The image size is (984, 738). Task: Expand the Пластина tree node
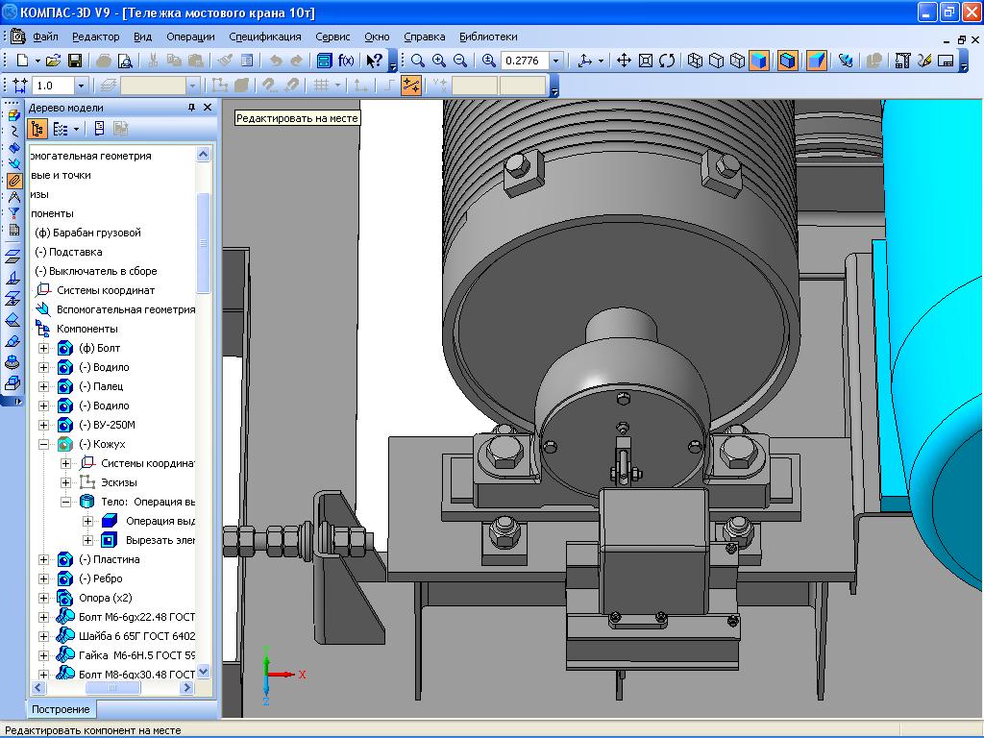pos(43,559)
